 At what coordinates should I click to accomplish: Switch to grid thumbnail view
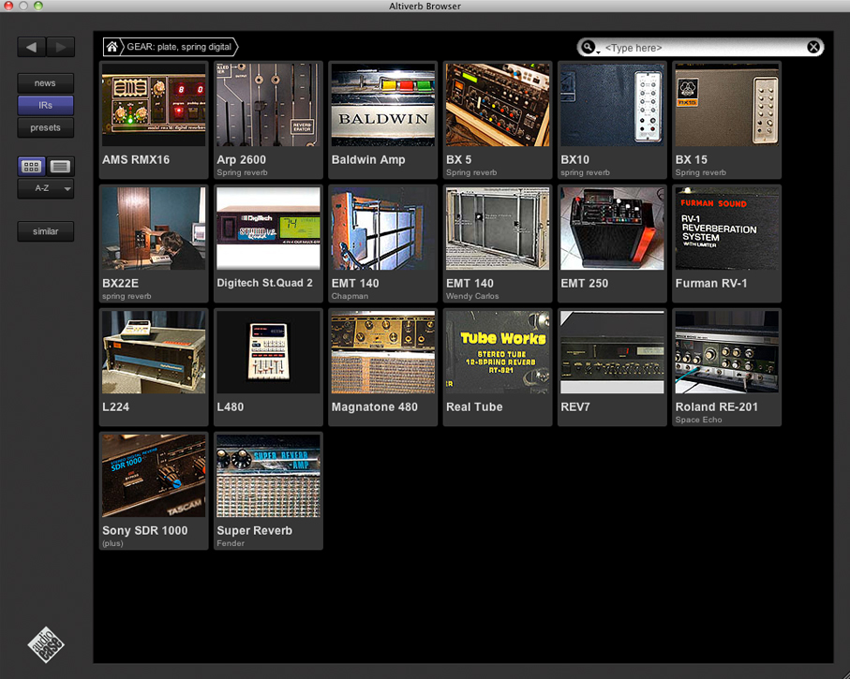(x=32, y=167)
